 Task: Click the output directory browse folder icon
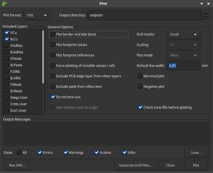(x=206, y=15)
